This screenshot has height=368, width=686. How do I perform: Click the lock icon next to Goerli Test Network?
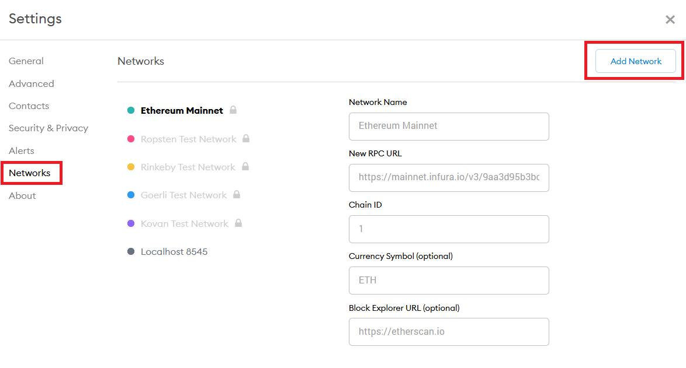click(237, 194)
